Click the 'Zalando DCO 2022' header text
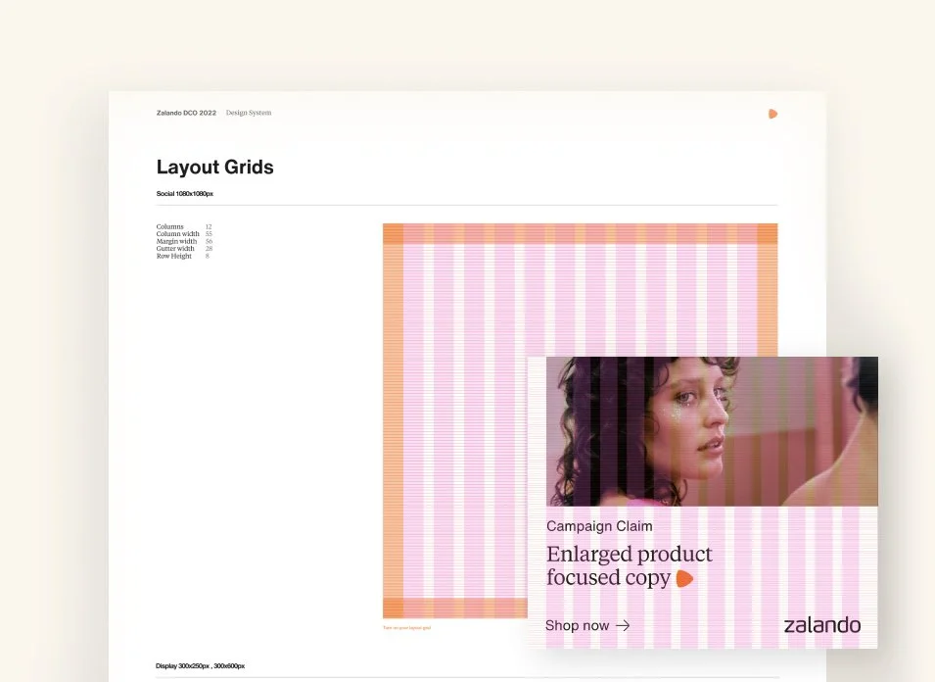 point(186,112)
